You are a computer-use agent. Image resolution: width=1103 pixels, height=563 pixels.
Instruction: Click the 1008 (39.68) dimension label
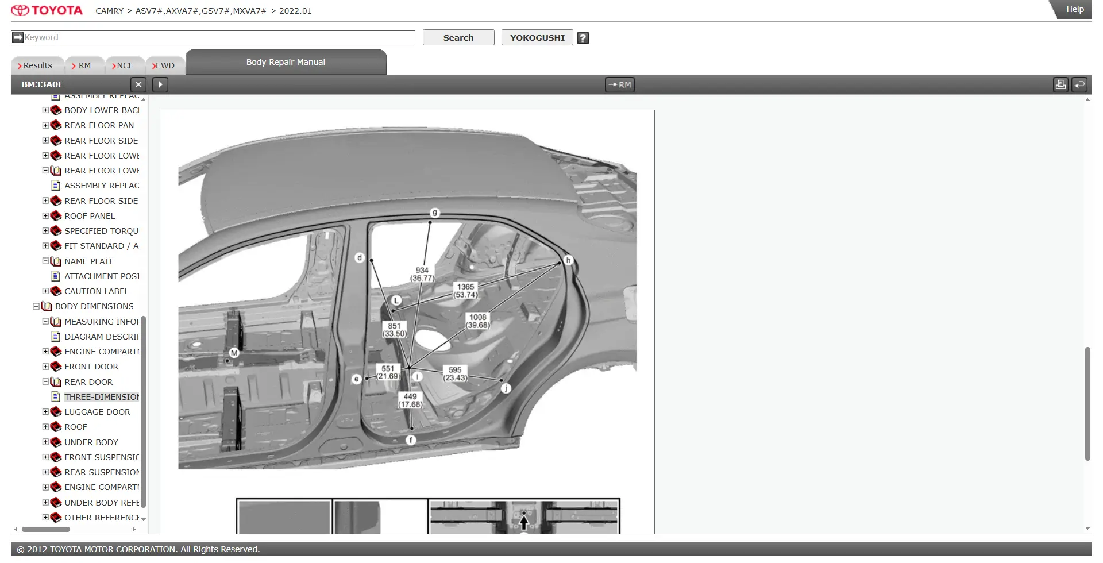pyautogui.click(x=478, y=321)
